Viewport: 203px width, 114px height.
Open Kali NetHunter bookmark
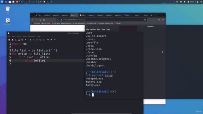pos(79,23)
